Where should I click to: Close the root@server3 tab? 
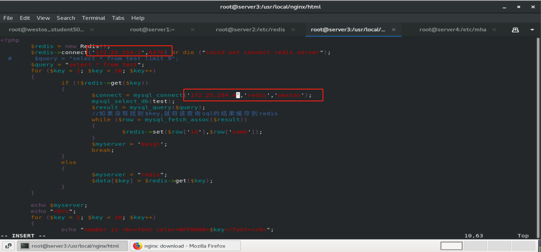coord(394,30)
